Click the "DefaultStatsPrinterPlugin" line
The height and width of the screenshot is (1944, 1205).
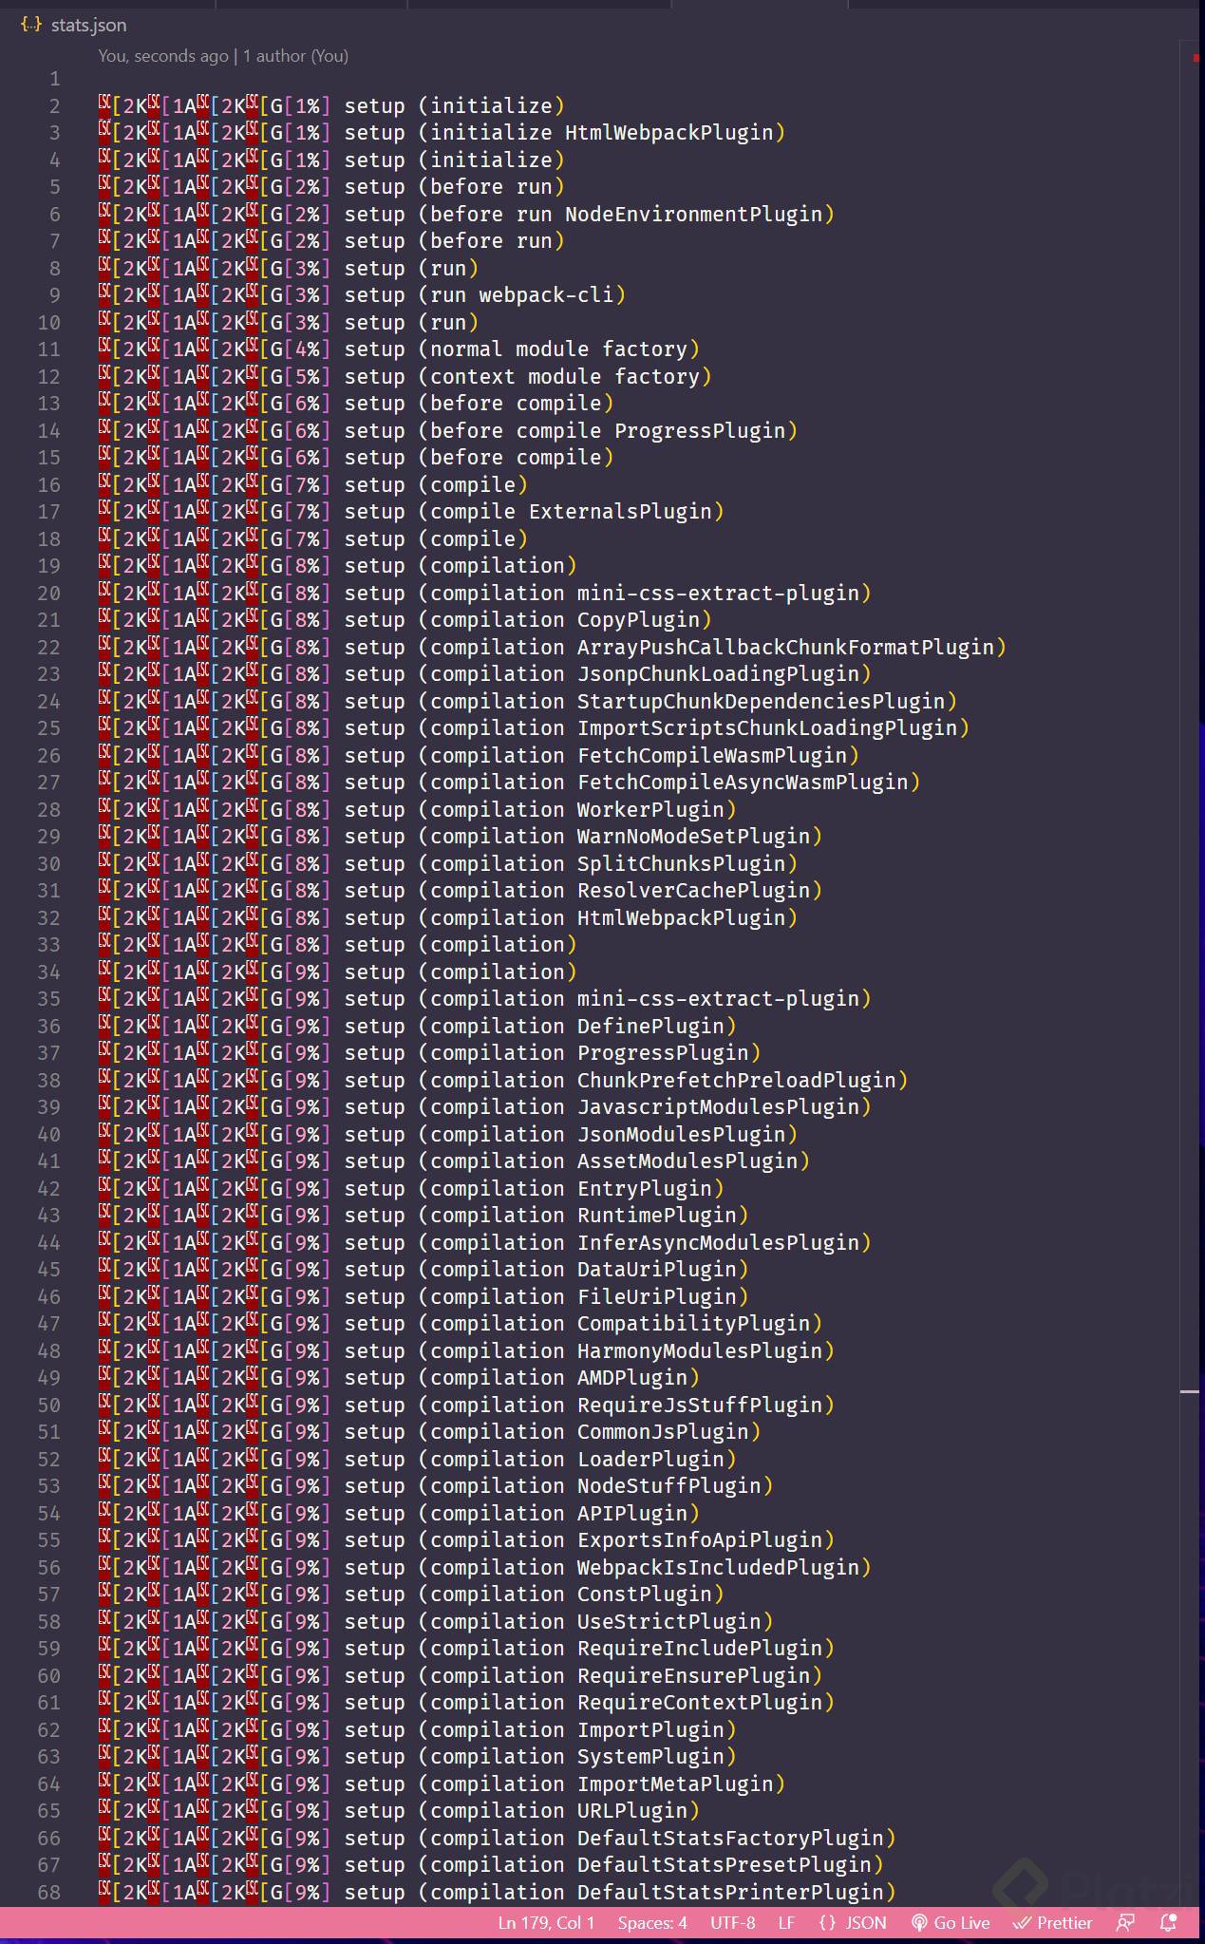pos(498,1893)
